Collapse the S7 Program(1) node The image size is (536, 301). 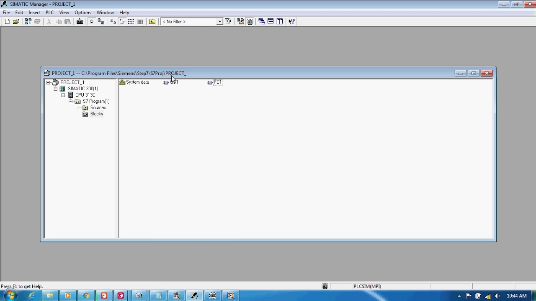pos(71,101)
